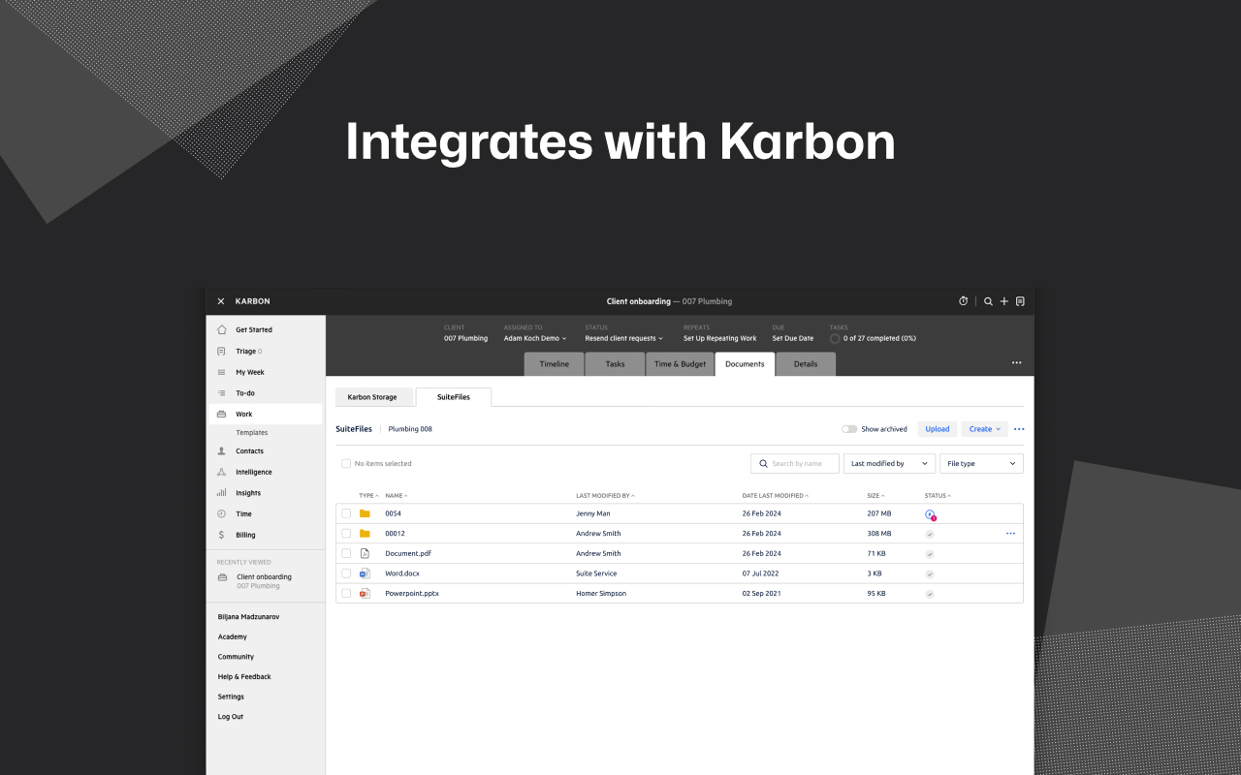Open the Adam Koch Demo assignee dropdown

point(535,339)
